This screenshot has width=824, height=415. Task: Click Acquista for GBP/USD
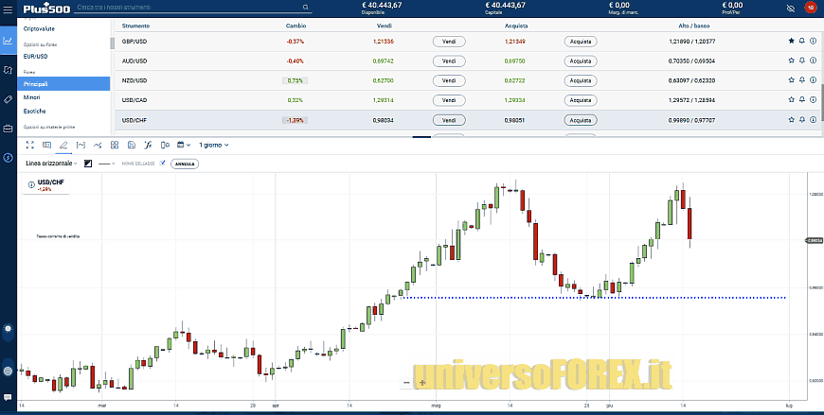coord(581,42)
